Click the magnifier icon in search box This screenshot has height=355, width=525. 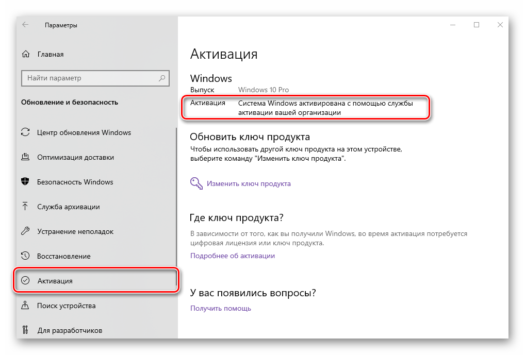(162, 78)
